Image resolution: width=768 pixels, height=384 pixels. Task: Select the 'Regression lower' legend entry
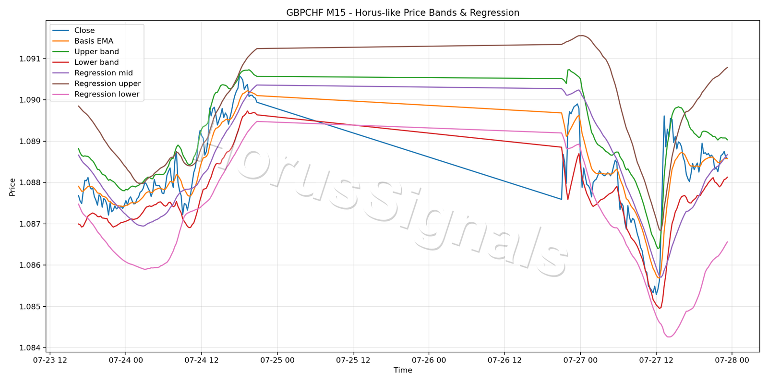coord(107,94)
